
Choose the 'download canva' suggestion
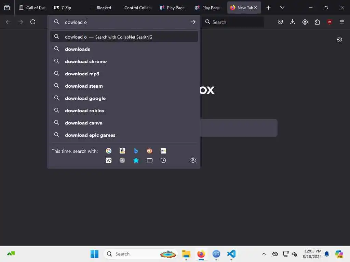tap(124, 123)
